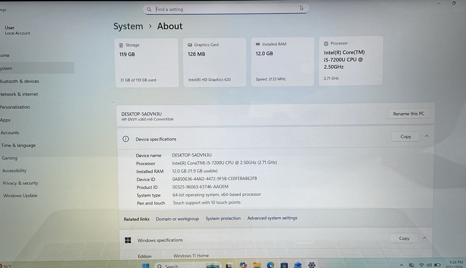Open Microsoft Store from the taskbar
Image resolution: width=466 pixels, height=268 pixels.
pyautogui.click(x=284, y=265)
